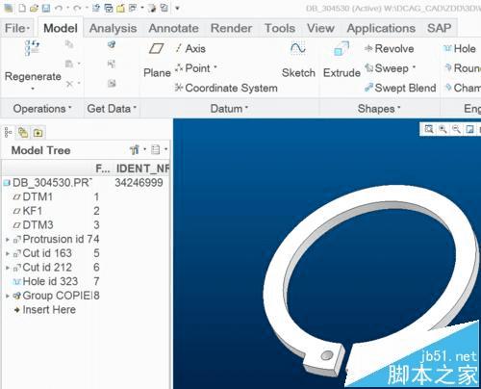481x389 pixels.
Task: Add a Coordinate System datum
Action: (226, 88)
